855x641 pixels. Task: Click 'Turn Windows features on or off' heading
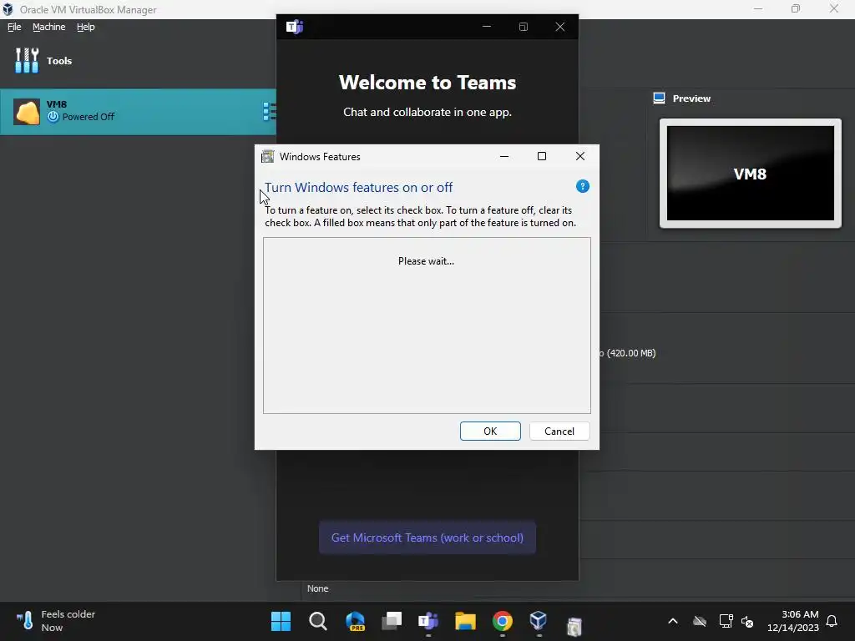coord(358,188)
